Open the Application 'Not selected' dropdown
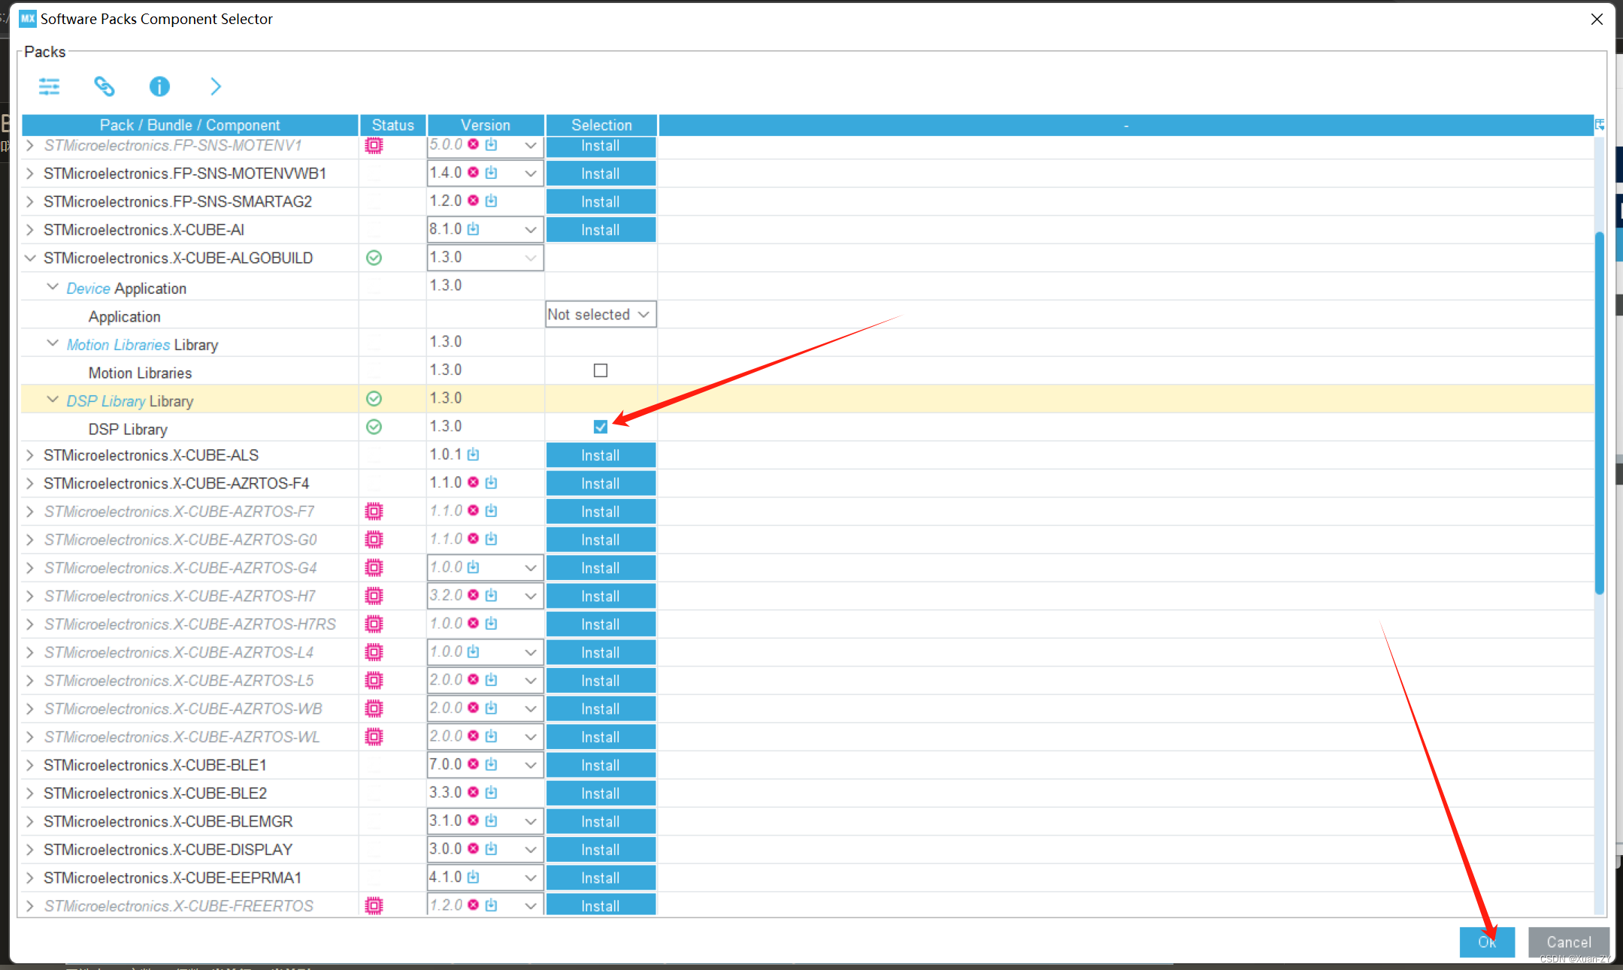The width and height of the screenshot is (1623, 970). 601,315
